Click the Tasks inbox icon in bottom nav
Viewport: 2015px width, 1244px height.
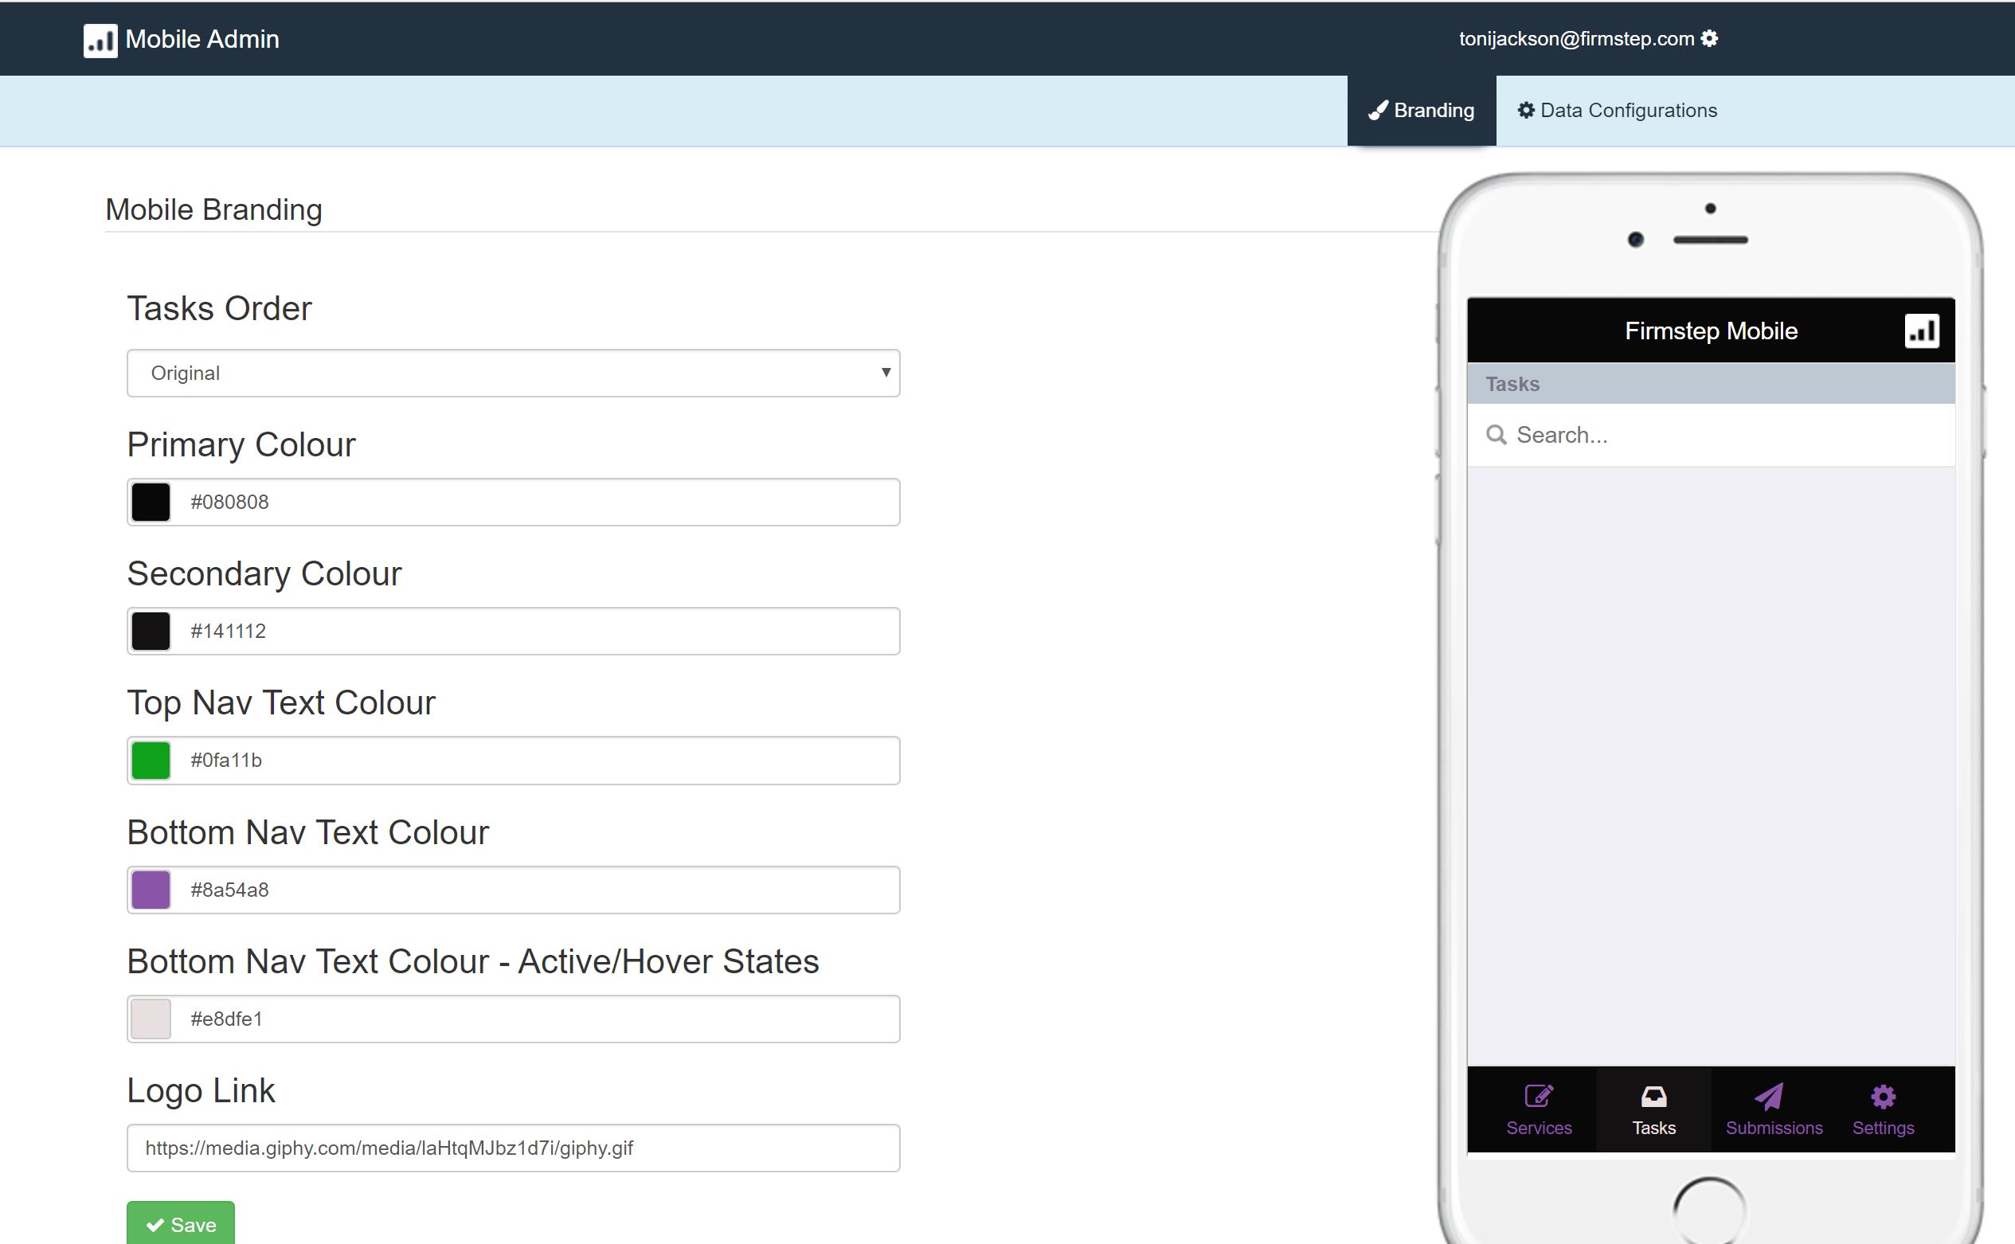click(x=1653, y=1094)
